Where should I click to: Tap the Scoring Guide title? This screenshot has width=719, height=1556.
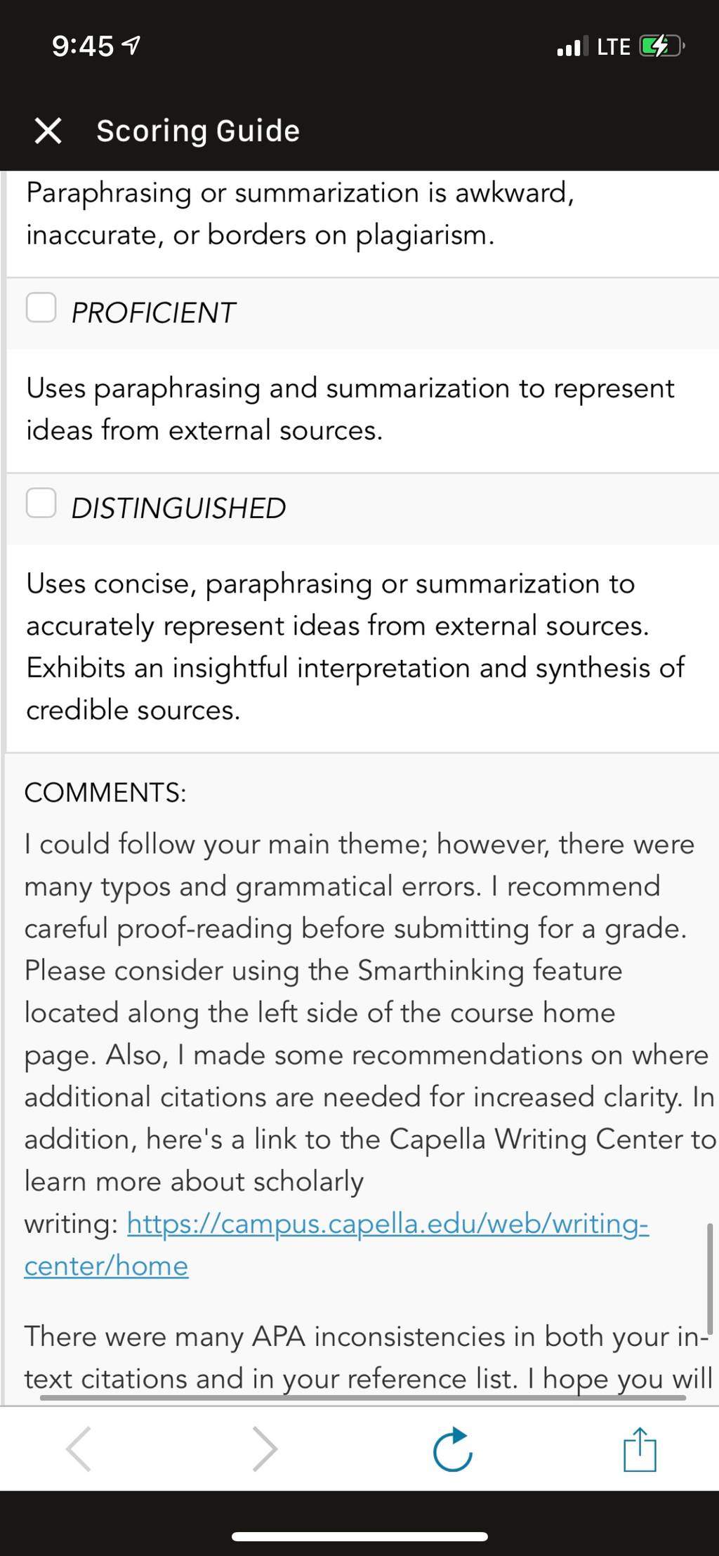[x=198, y=131]
